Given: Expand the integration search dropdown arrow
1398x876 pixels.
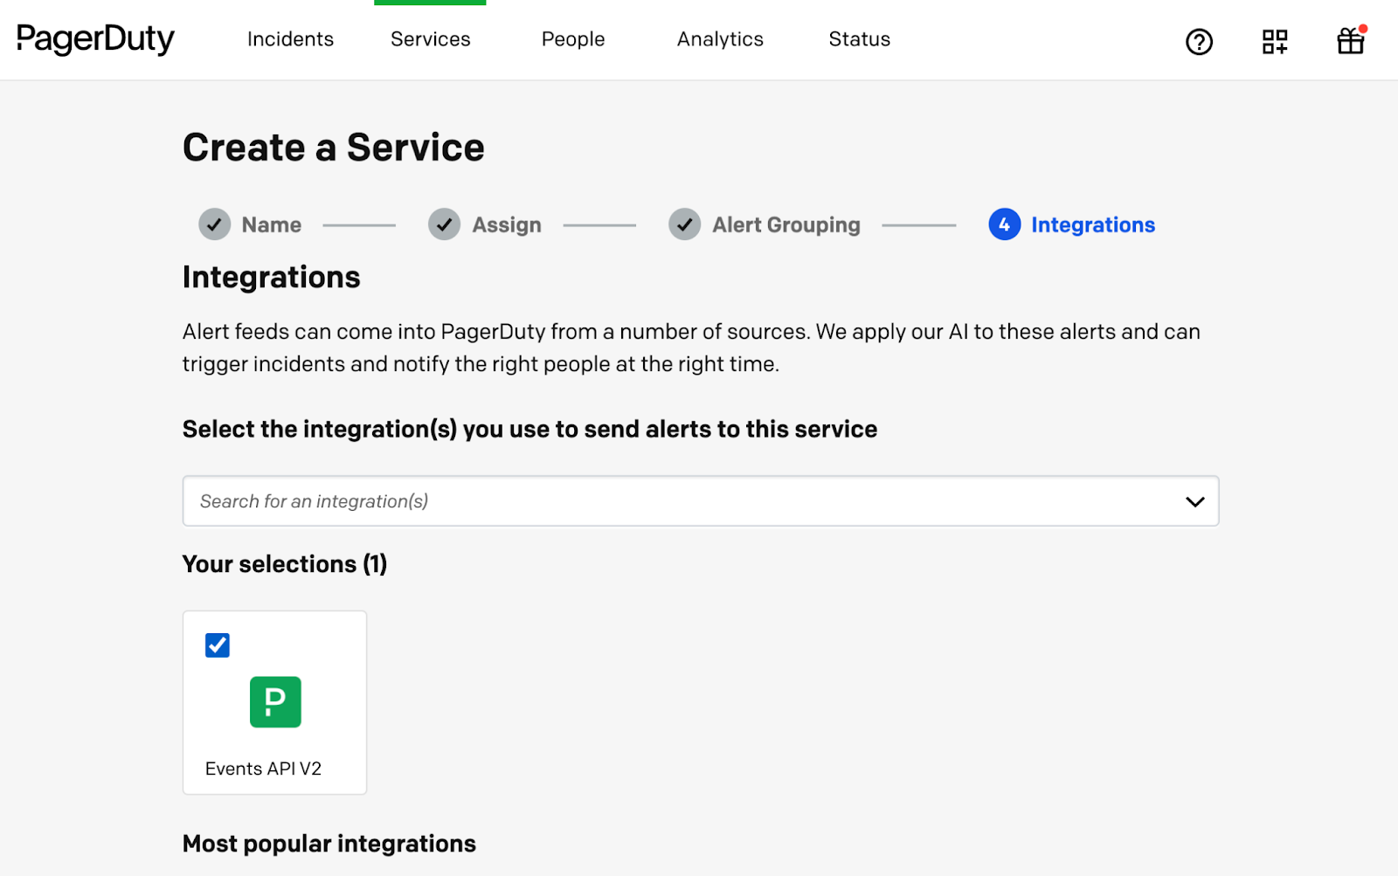Looking at the screenshot, I should [x=1194, y=501].
